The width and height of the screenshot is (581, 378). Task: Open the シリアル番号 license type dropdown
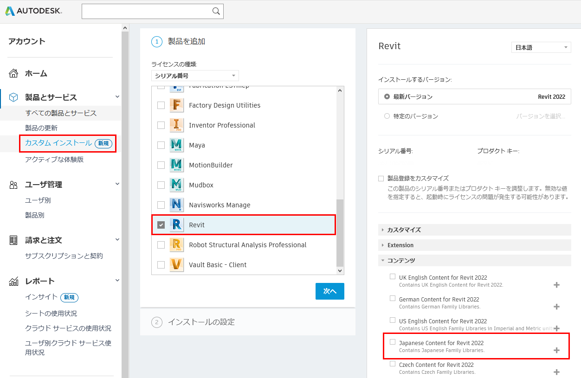[x=195, y=76]
